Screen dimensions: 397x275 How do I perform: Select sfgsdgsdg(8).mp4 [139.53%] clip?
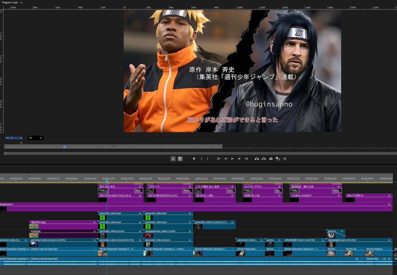(x=359, y=243)
